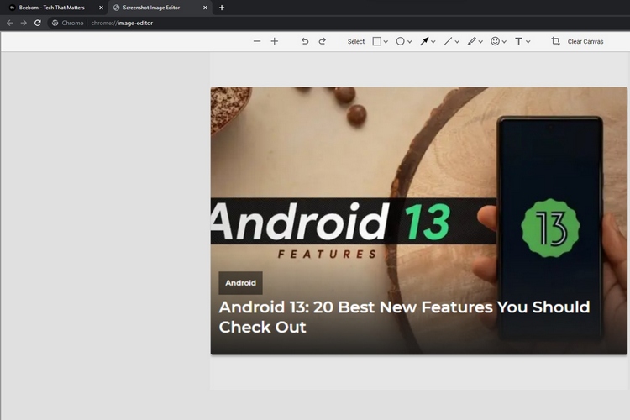630x420 pixels.
Task: Go back in browser history
Action: [x=9, y=23]
